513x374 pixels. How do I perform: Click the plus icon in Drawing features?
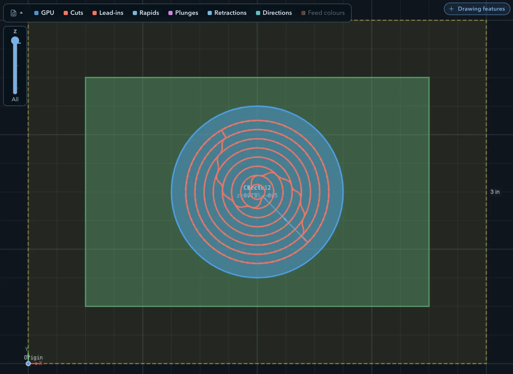click(x=451, y=9)
